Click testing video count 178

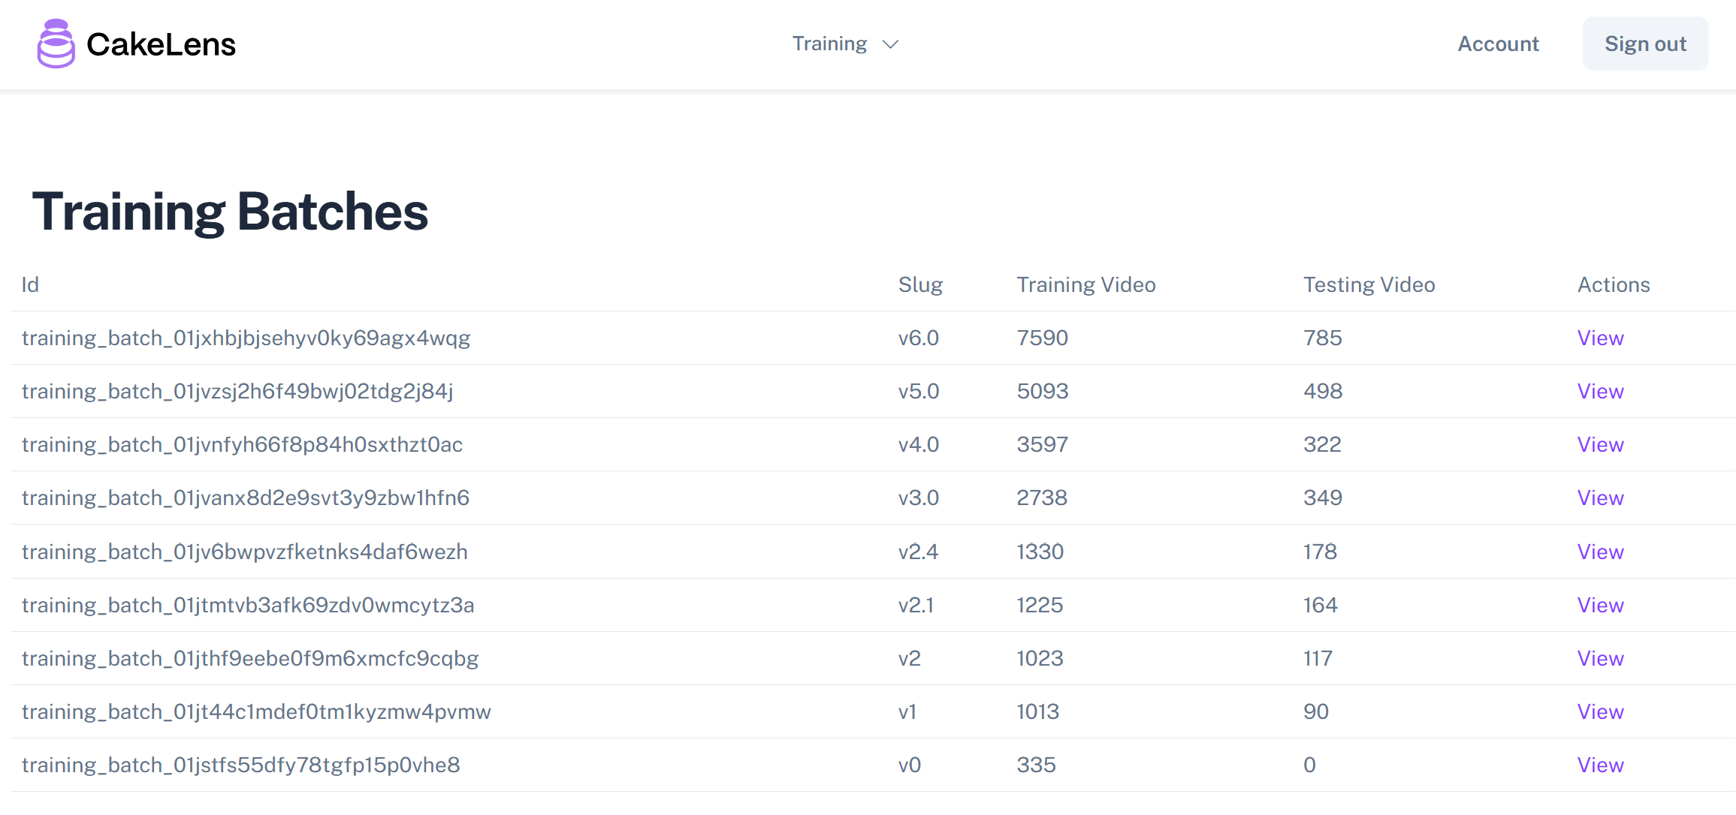tap(1320, 552)
